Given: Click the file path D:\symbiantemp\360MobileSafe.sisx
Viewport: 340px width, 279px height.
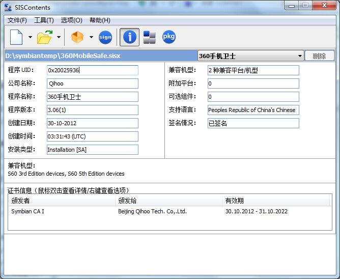Looking at the screenshot, I should click(63, 56).
